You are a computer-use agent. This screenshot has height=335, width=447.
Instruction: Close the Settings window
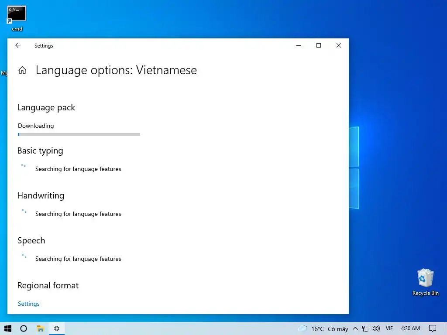tap(339, 45)
